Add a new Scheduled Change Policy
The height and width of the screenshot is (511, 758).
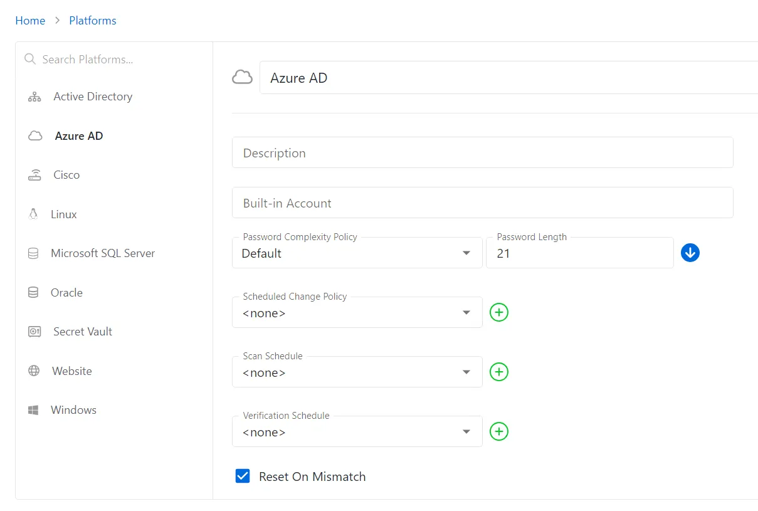click(x=498, y=312)
